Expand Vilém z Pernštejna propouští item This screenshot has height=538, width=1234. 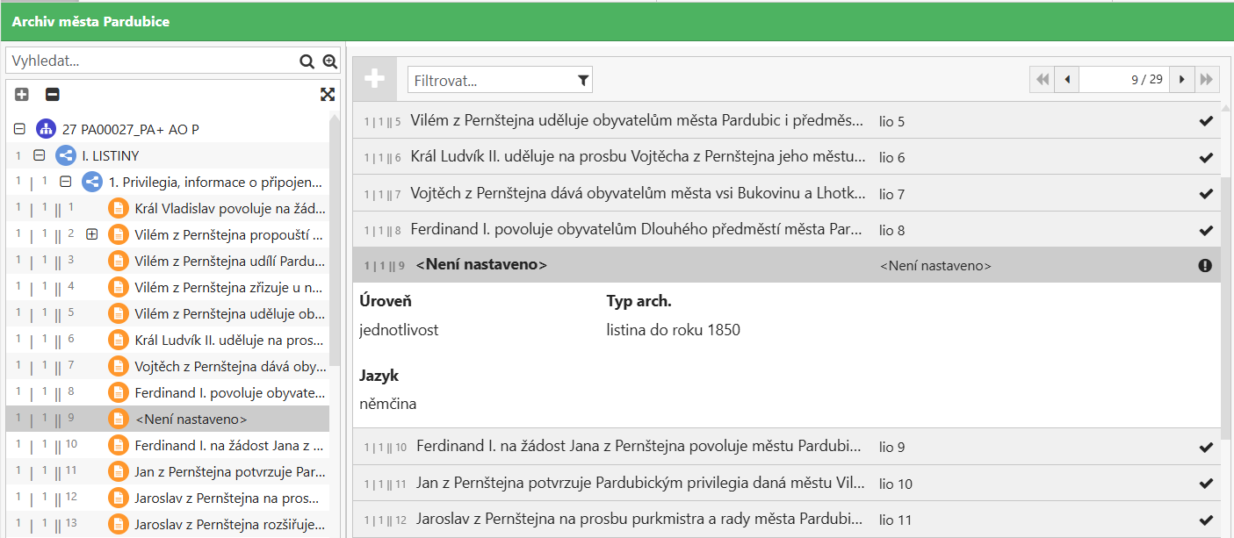tap(91, 234)
